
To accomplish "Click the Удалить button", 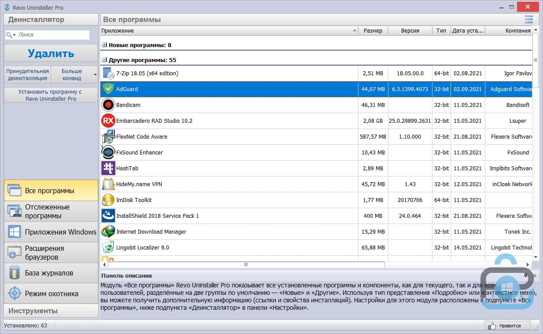I will [x=51, y=53].
